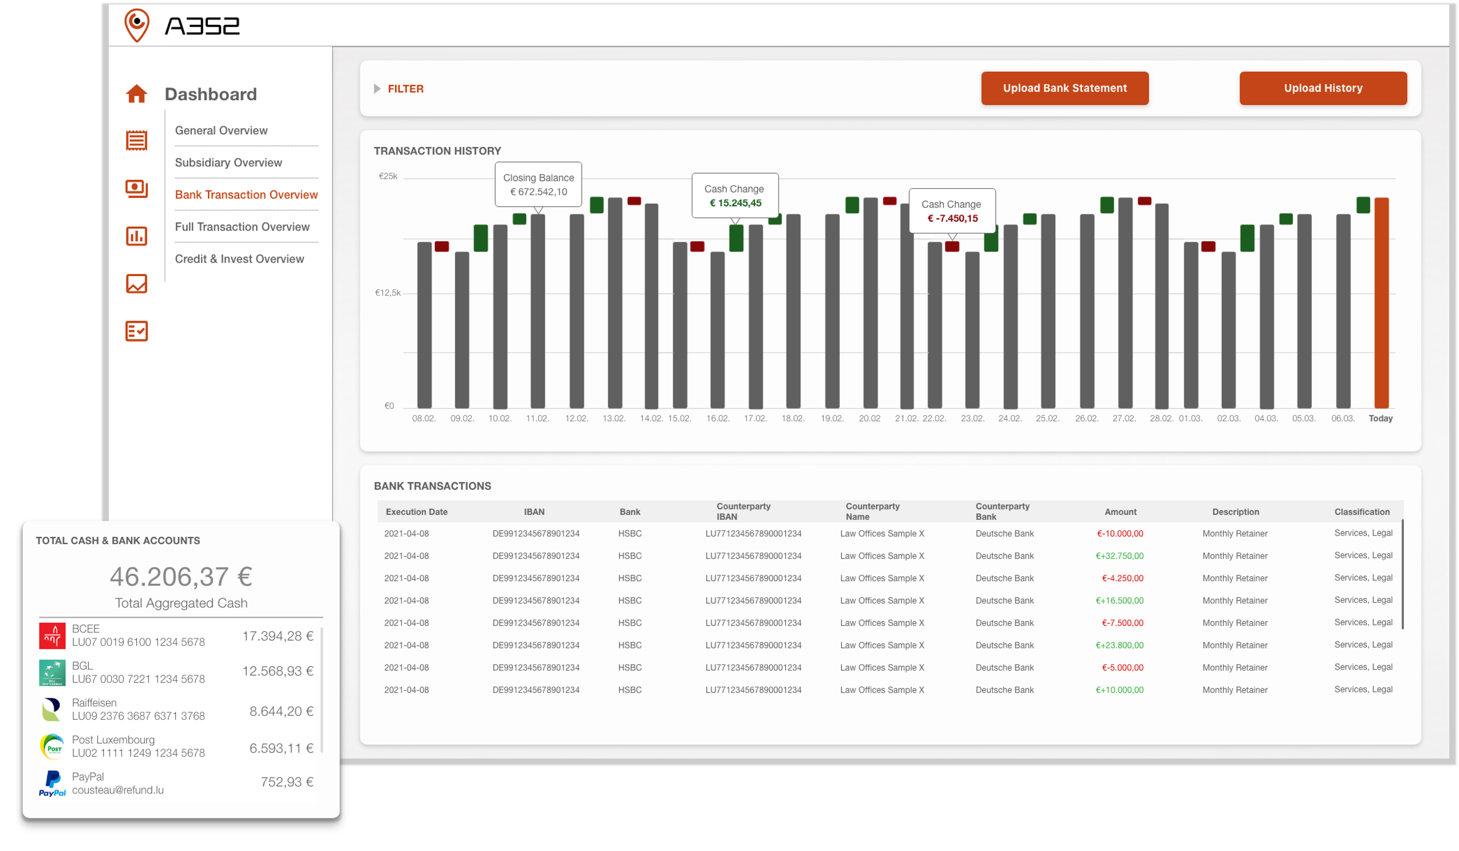Open Upload History
The height and width of the screenshot is (851, 1459).
(1323, 88)
